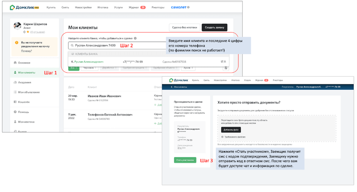This screenshot has width=357, height=192.
Task: Click the Помощь help icon in sidebar
Action: click(x=15, y=112)
